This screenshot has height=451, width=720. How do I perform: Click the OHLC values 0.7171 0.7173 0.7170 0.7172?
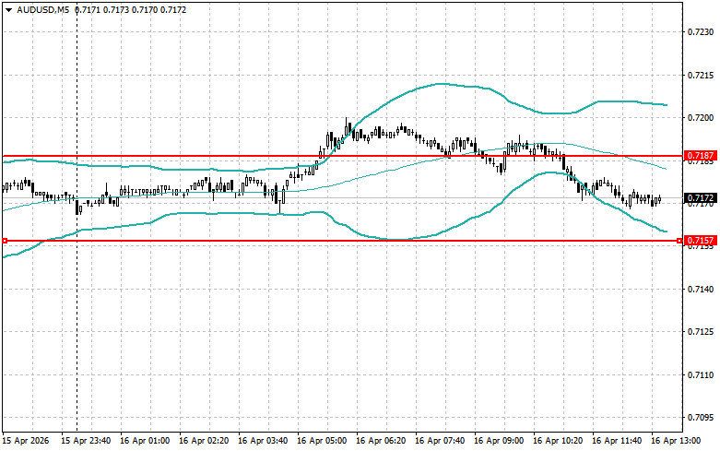click(x=130, y=9)
